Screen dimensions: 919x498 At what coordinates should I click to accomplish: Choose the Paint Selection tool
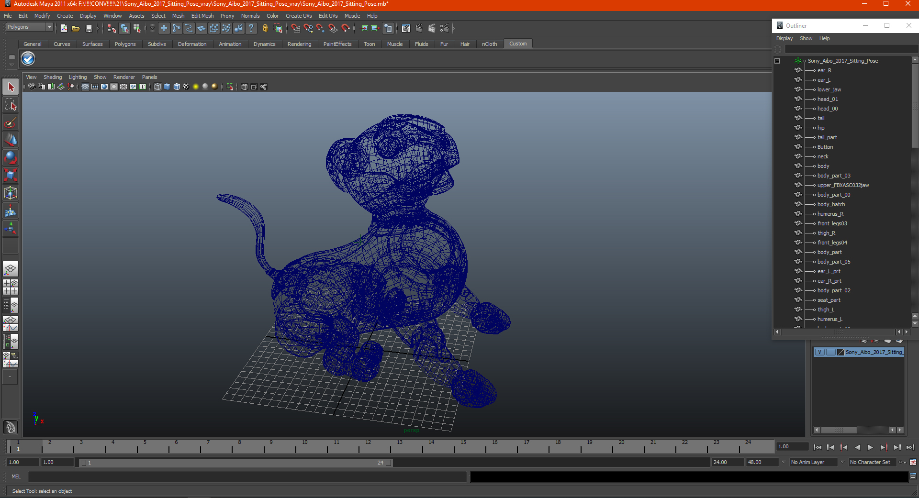coord(11,122)
